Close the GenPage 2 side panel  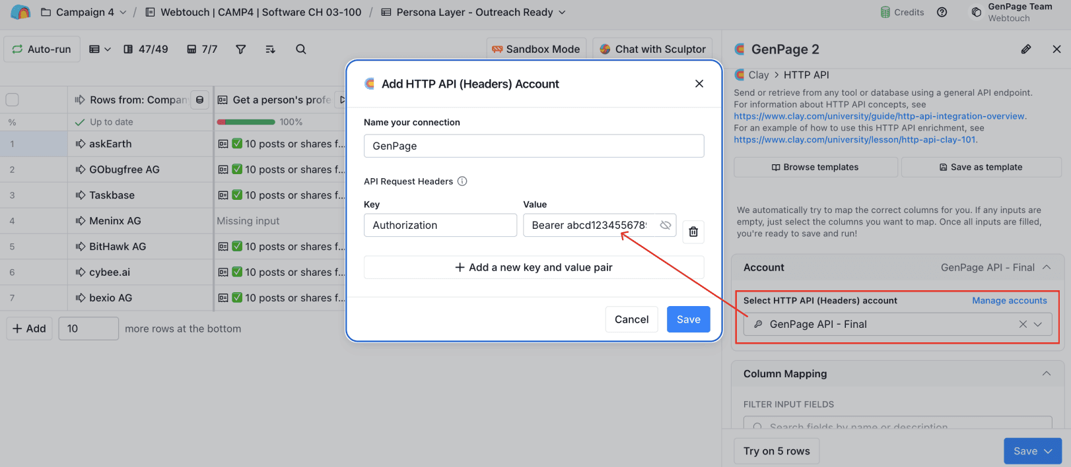tap(1056, 49)
